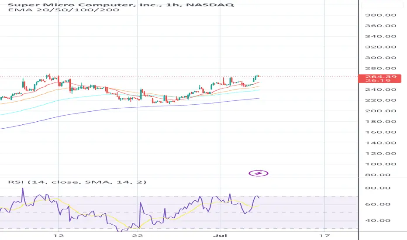The width and height of the screenshot is (407, 240).
Task: Click the 80.00 label on the main price axis
Action: (378, 175)
